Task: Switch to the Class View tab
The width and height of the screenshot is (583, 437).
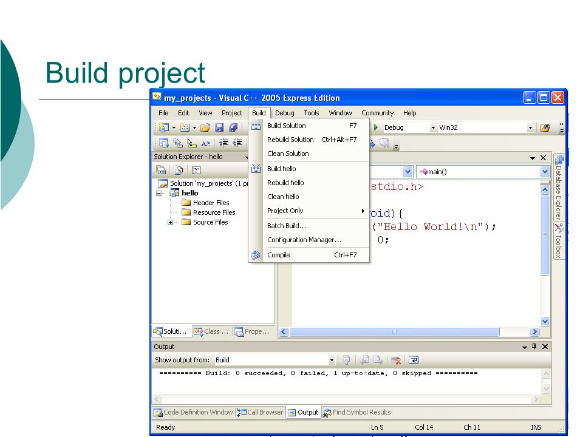Action: point(212,331)
